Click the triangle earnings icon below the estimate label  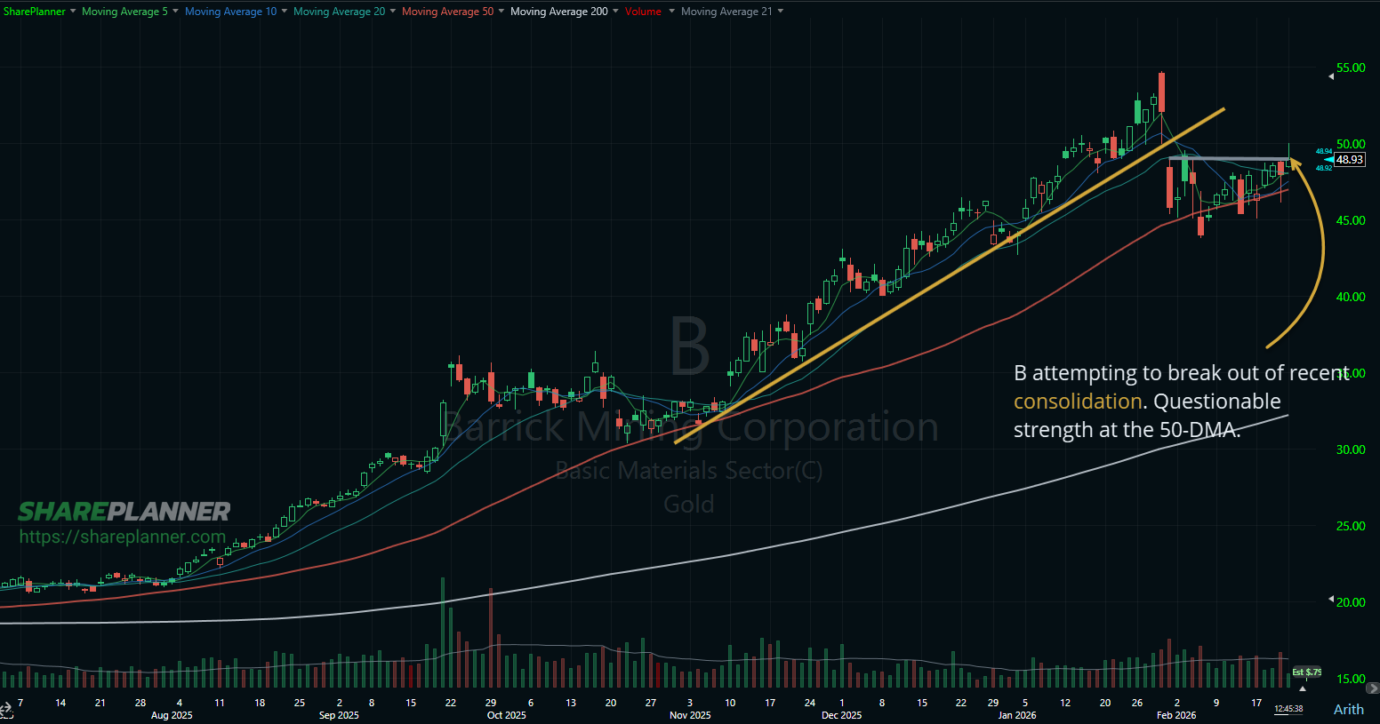click(1303, 689)
